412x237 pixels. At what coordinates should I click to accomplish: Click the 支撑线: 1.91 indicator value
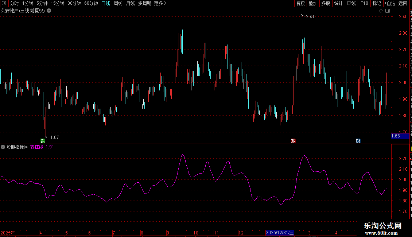pos(42,147)
